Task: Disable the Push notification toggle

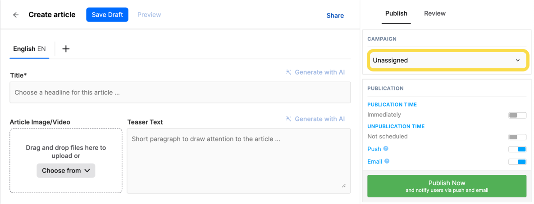Action: [x=517, y=149]
